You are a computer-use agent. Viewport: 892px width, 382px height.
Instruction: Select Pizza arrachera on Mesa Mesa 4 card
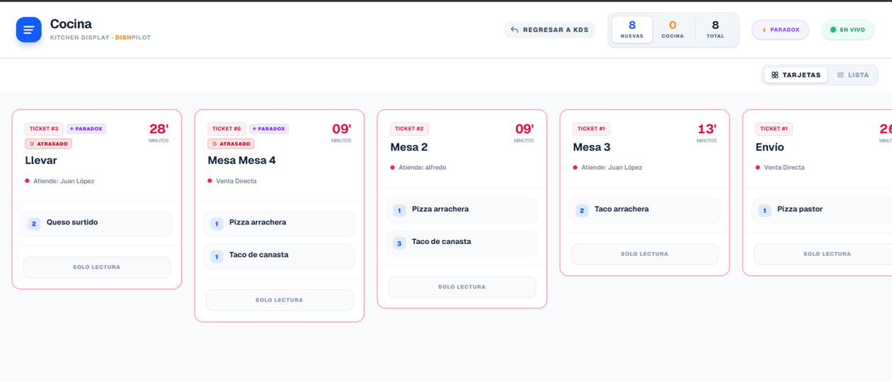coord(280,224)
